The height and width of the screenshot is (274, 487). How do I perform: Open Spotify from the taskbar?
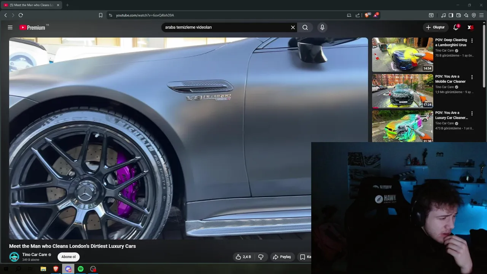click(x=81, y=269)
